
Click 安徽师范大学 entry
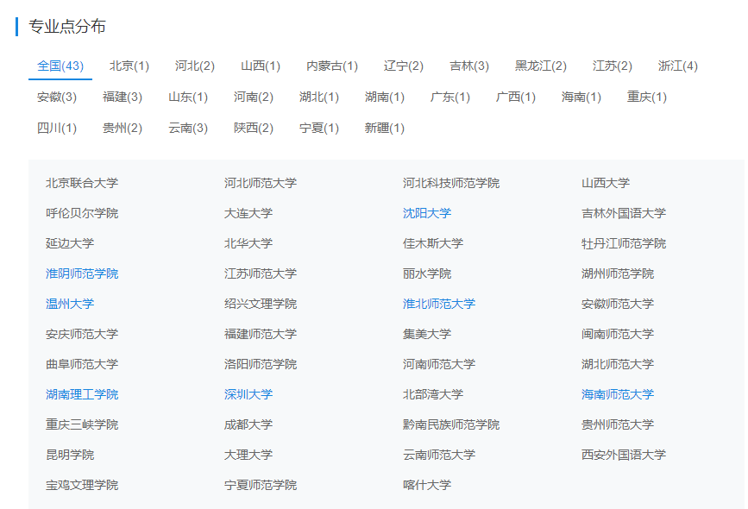(x=618, y=304)
